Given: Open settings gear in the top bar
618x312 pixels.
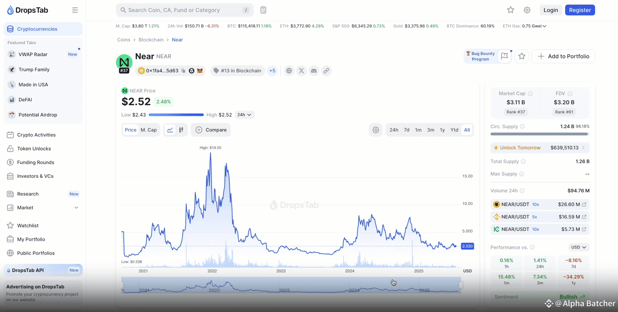Looking at the screenshot, I should [x=527, y=10].
